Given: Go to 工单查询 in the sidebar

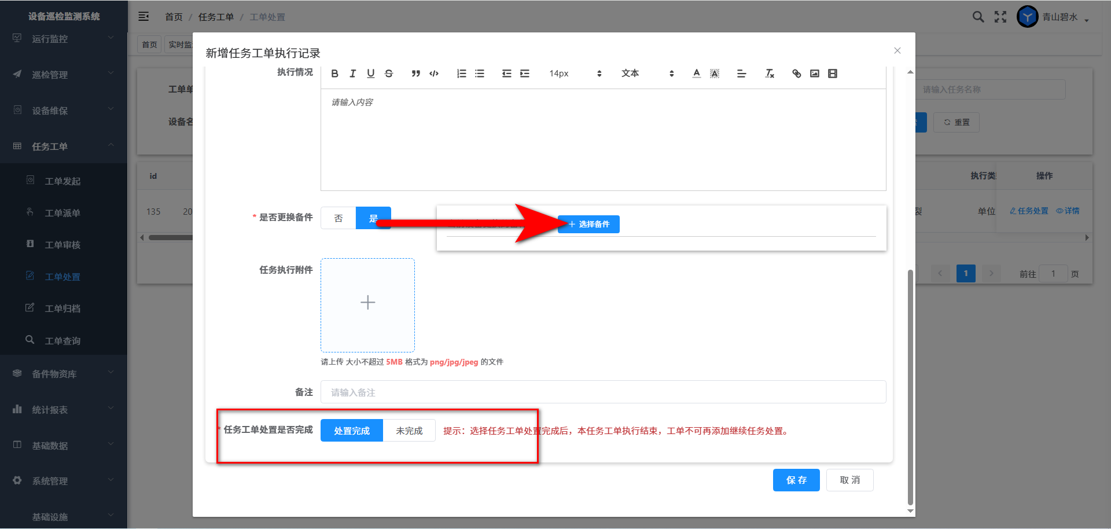Looking at the screenshot, I should [62, 341].
